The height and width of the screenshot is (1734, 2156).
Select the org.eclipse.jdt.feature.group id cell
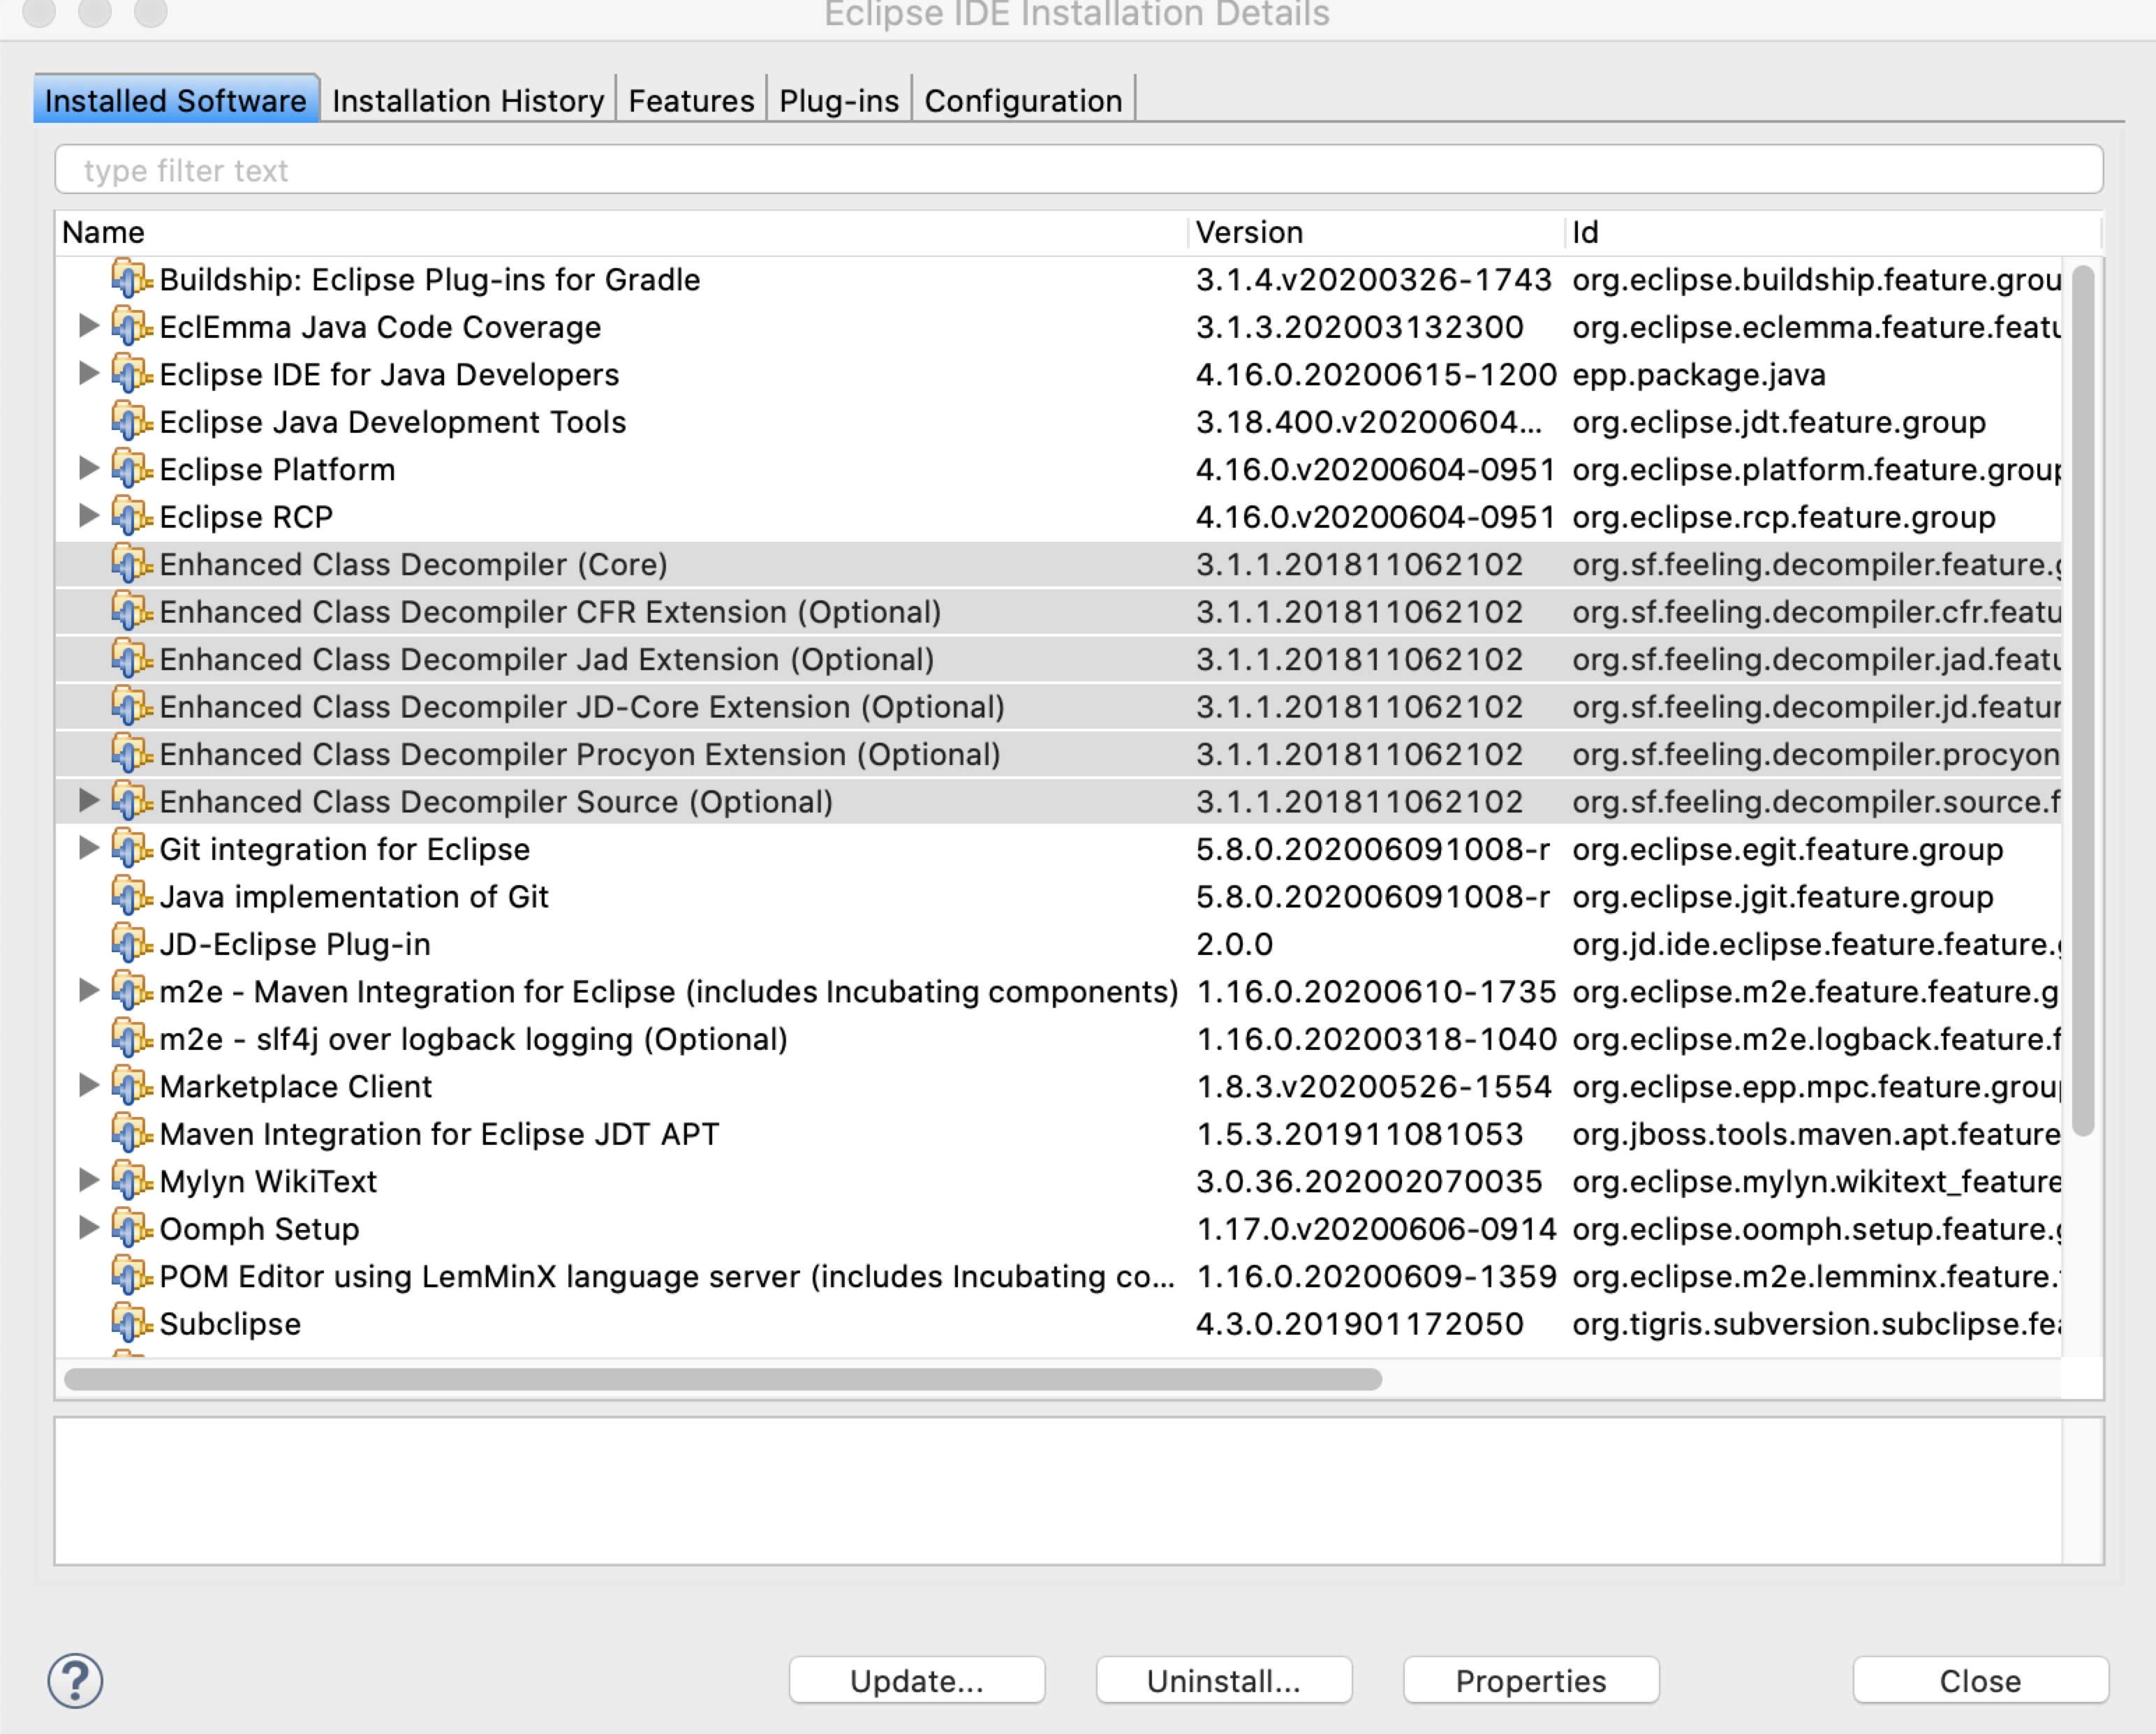[x=1779, y=422]
